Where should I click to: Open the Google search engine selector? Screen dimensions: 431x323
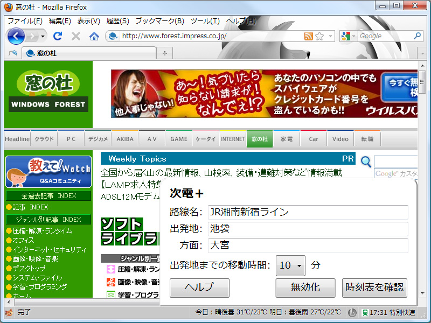click(347, 36)
